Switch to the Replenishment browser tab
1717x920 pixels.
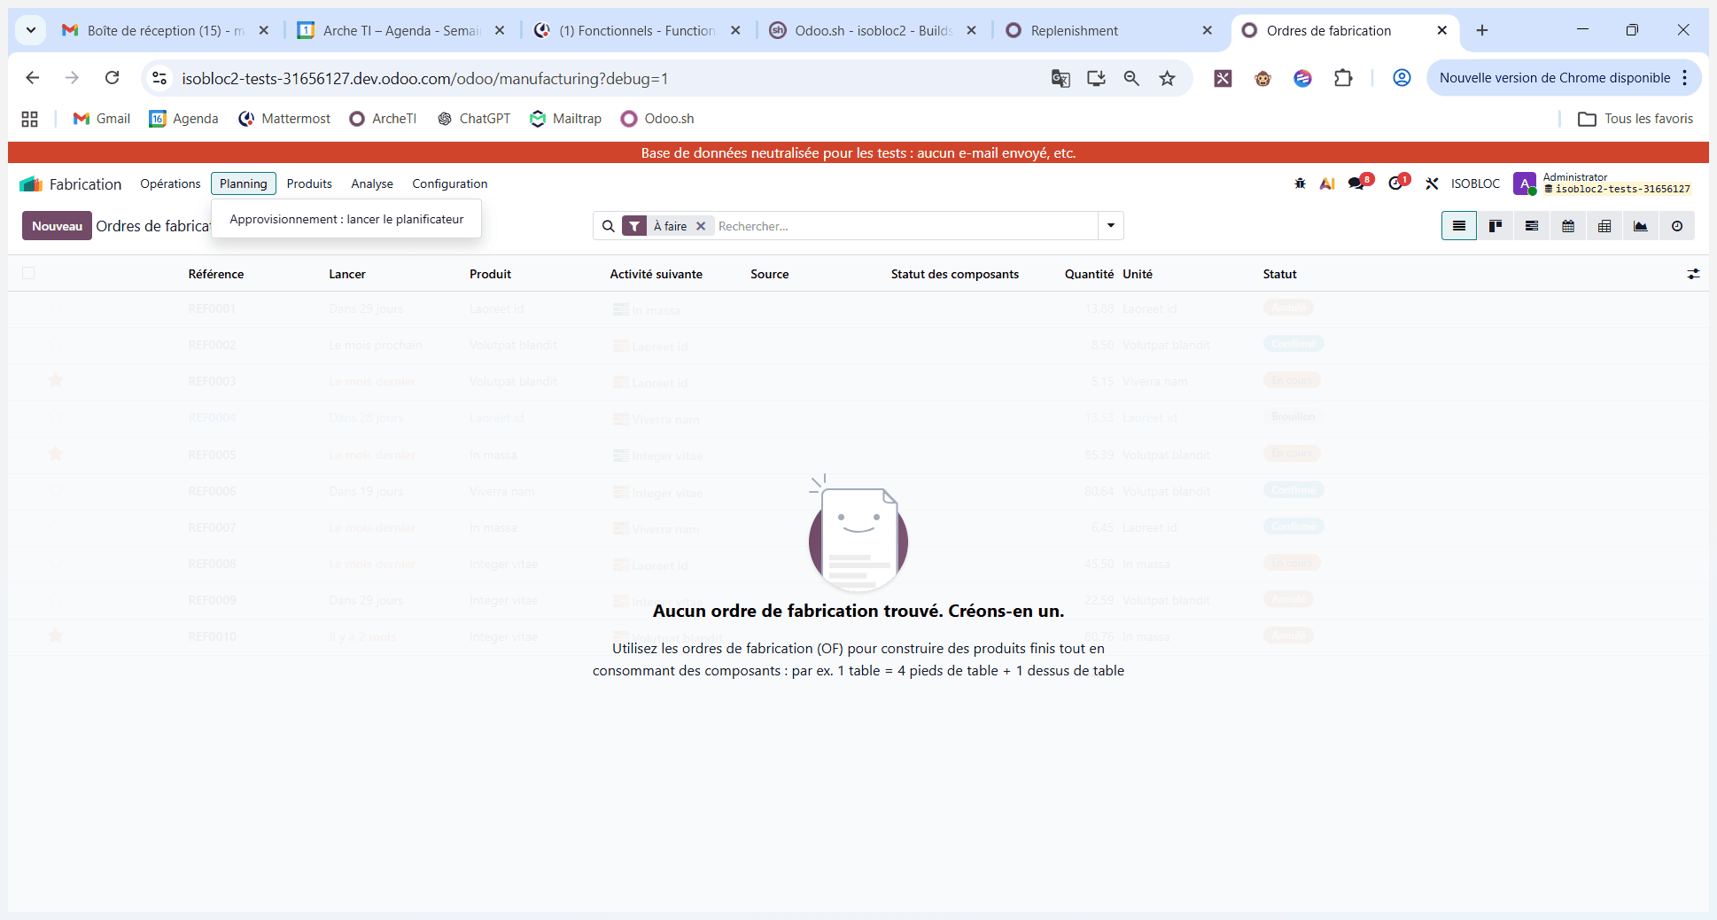pos(1107,30)
